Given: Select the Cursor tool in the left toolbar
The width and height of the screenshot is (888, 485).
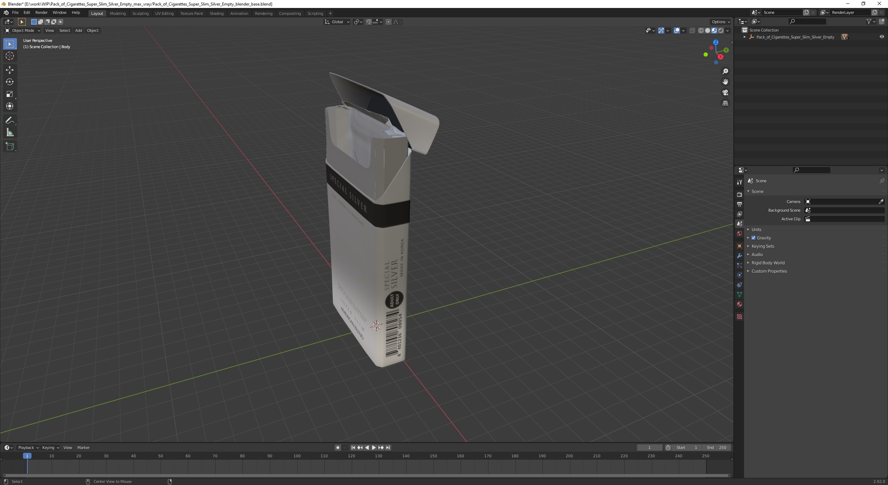Looking at the screenshot, I should point(10,56).
